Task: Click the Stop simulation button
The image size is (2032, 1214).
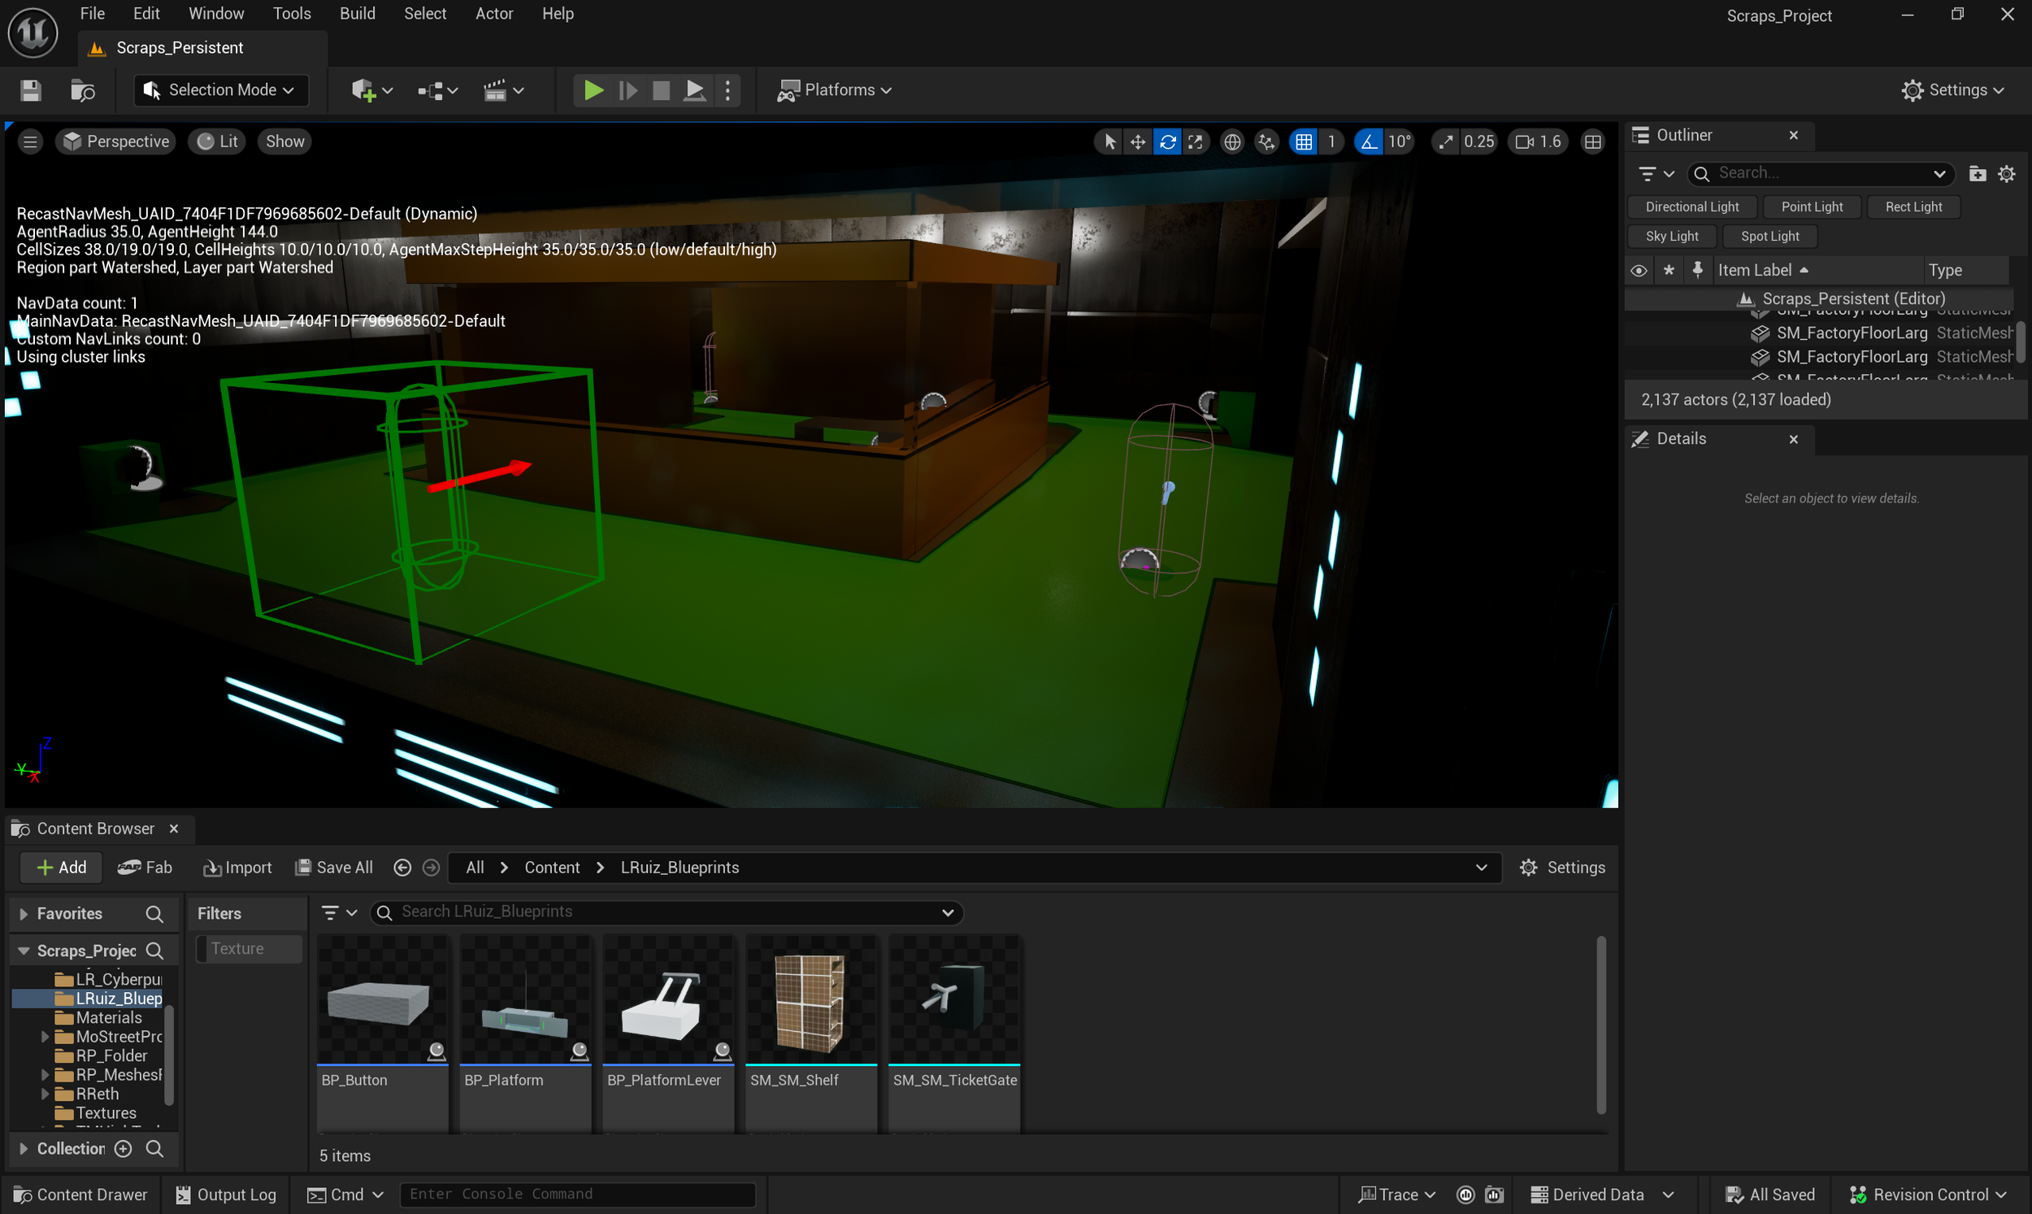Action: click(661, 90)
